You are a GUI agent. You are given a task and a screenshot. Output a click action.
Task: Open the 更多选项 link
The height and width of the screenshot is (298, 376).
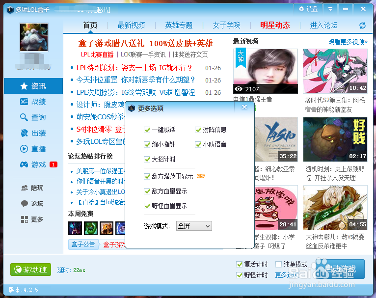287,275
